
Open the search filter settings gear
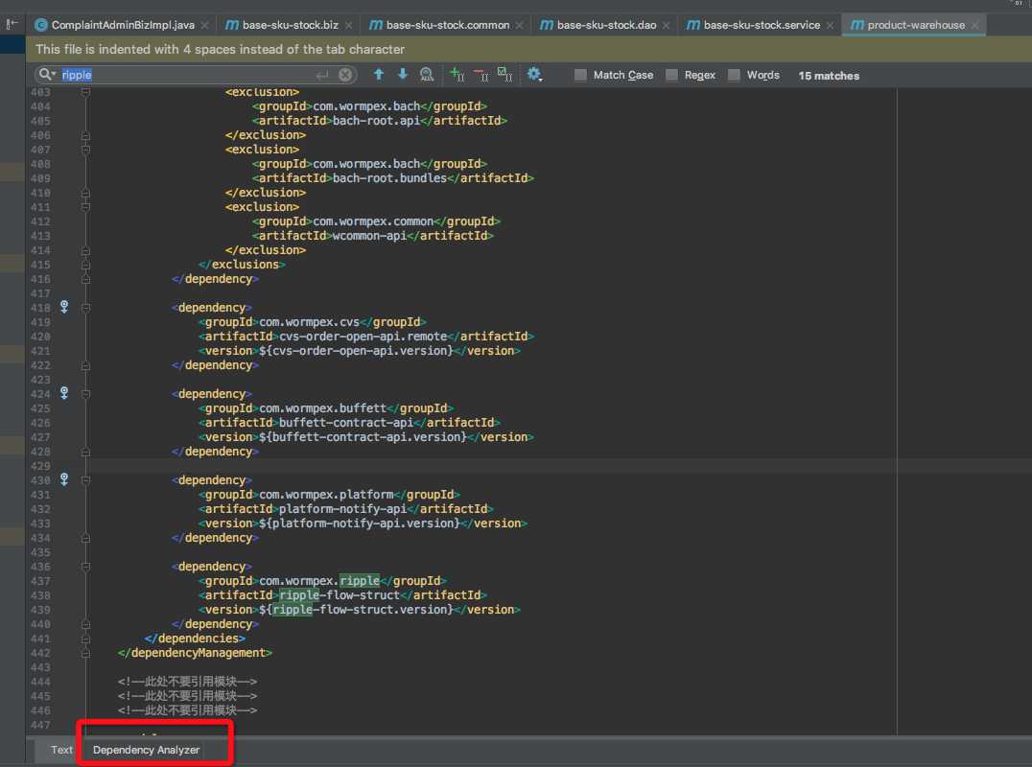tap(534, 75)
